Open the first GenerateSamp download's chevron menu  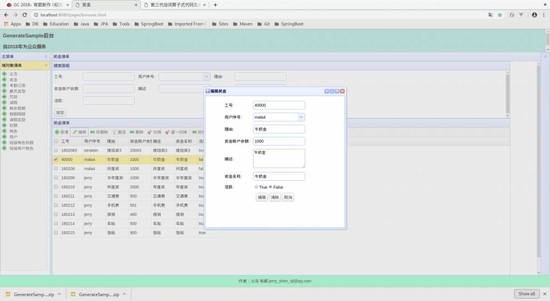coord(59,294)
